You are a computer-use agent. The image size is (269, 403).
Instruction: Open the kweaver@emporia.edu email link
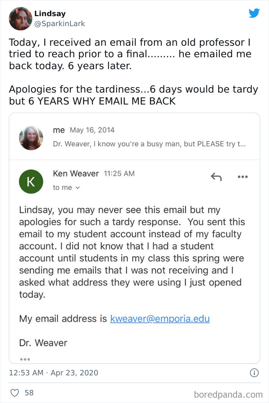[x=160, y=318]
